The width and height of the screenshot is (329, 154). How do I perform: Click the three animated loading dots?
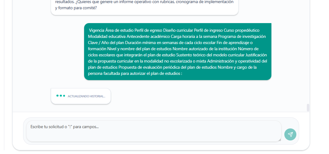[61, 96]
